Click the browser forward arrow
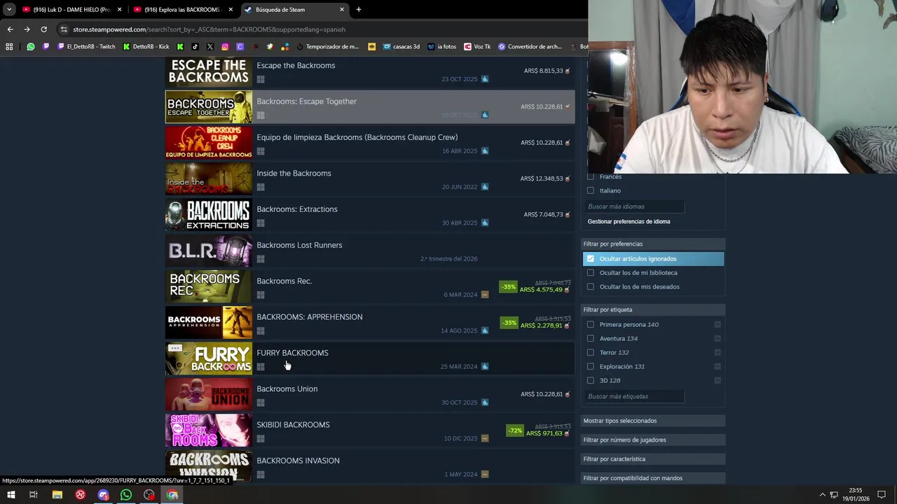 [x=27, y=29]
